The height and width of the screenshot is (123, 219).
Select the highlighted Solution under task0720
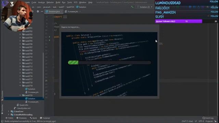point(24,99)
